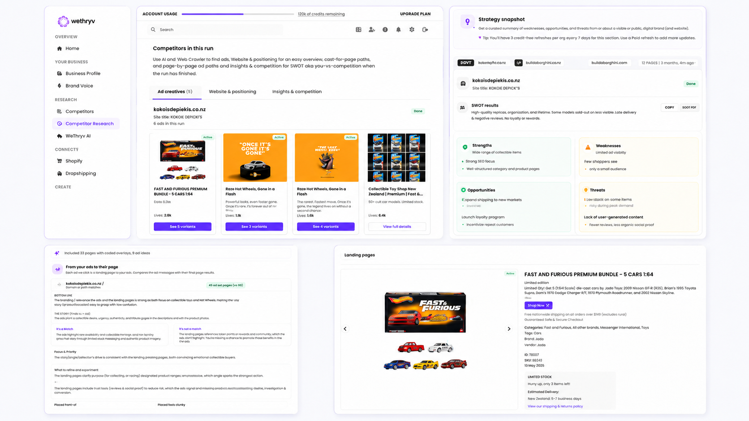
Task: Click the link icon before buildaborghini.co.nz
Action: (518, 63)
